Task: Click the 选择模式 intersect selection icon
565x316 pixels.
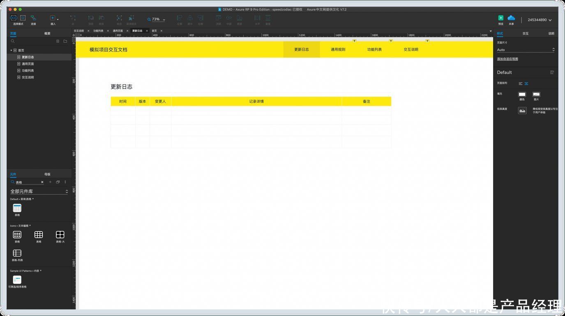Action: pos(14,18)
